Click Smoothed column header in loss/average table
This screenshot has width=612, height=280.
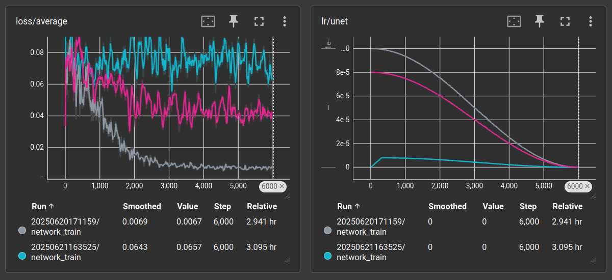[x=142, y=206]
